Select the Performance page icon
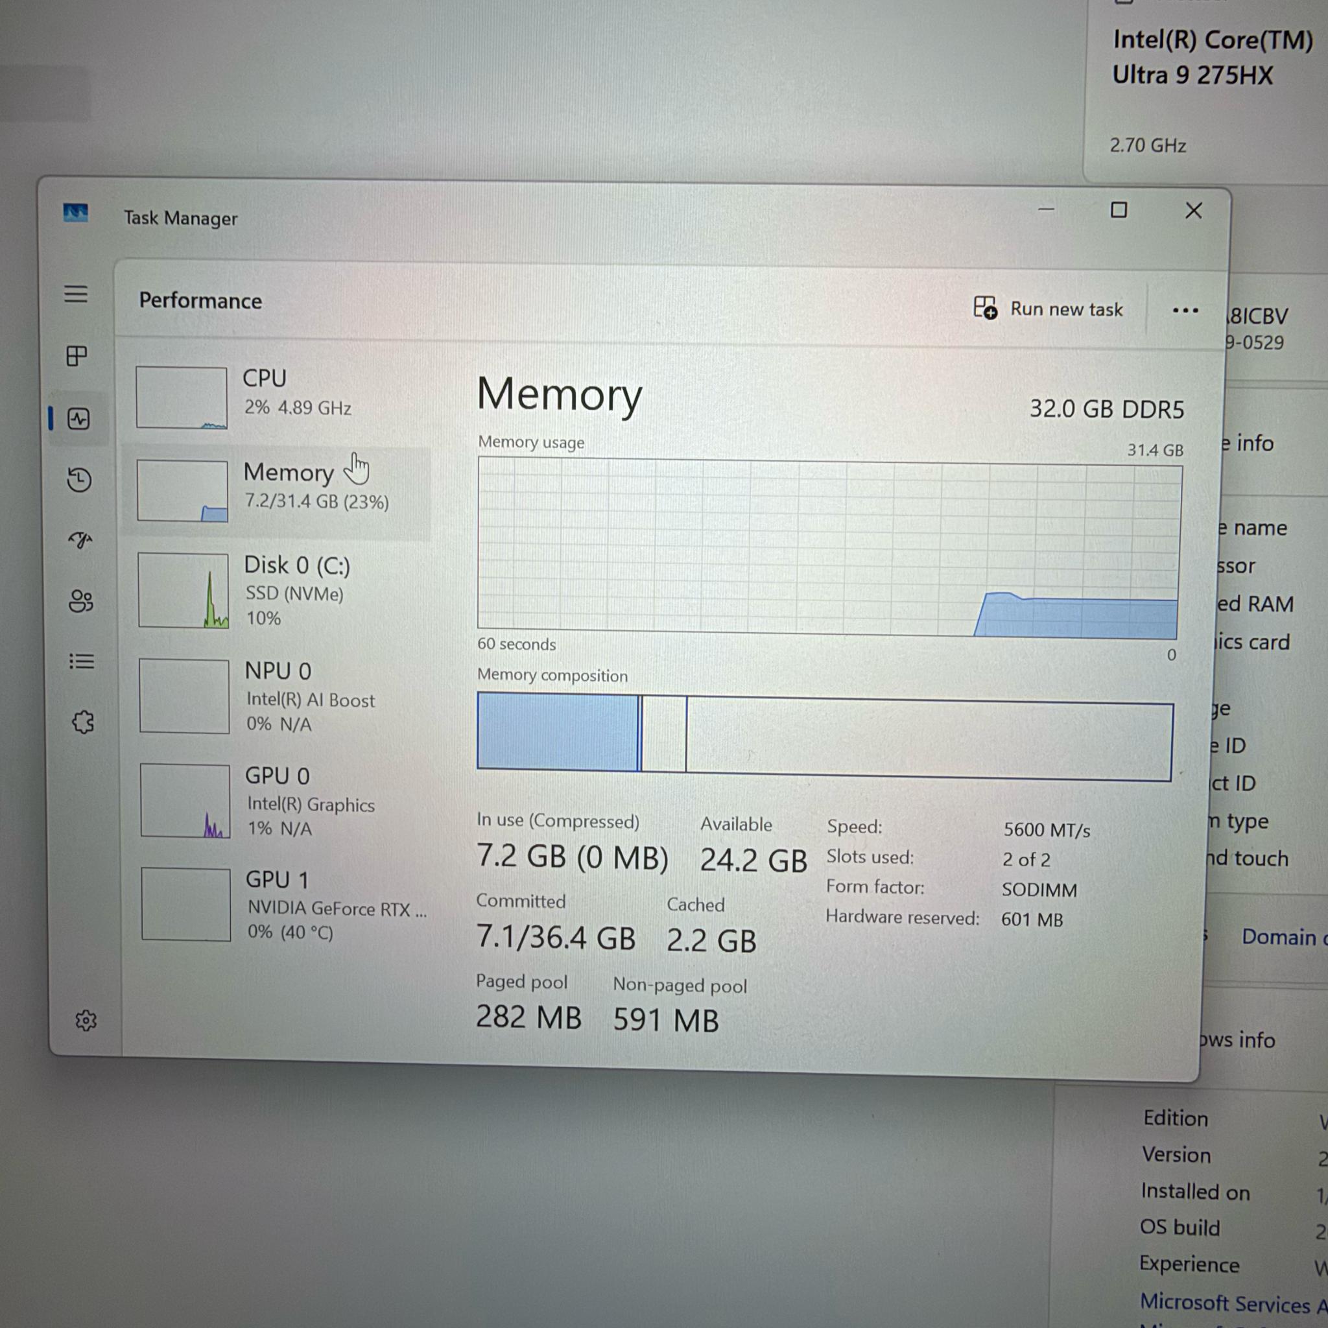This screenshot has width=1328, height=1328. pyautogui.click(x=78, y=419)
